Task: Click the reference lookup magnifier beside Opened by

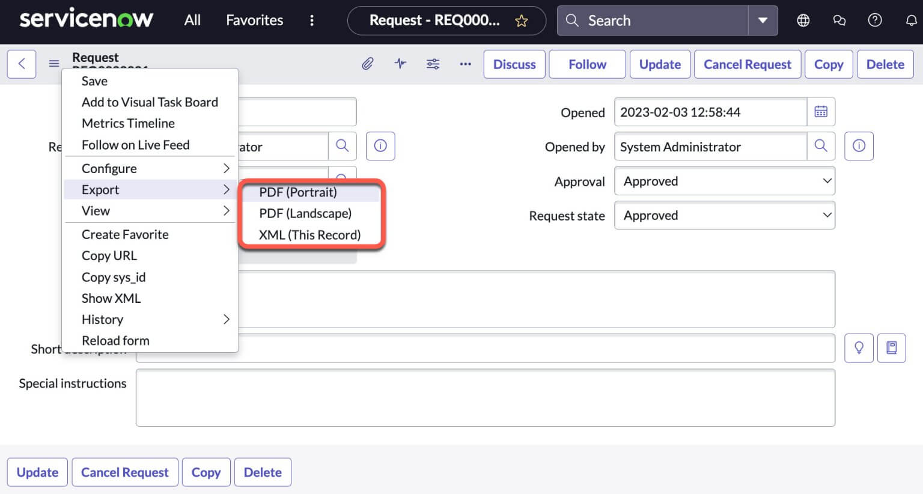Action: click(821, 146)
